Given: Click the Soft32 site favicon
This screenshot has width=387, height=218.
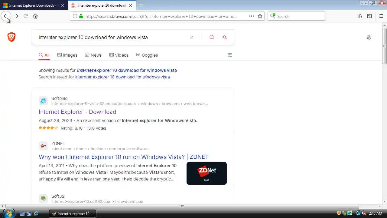Looking at the screenshot, I should pyautogui.click(x=43, y=199).
